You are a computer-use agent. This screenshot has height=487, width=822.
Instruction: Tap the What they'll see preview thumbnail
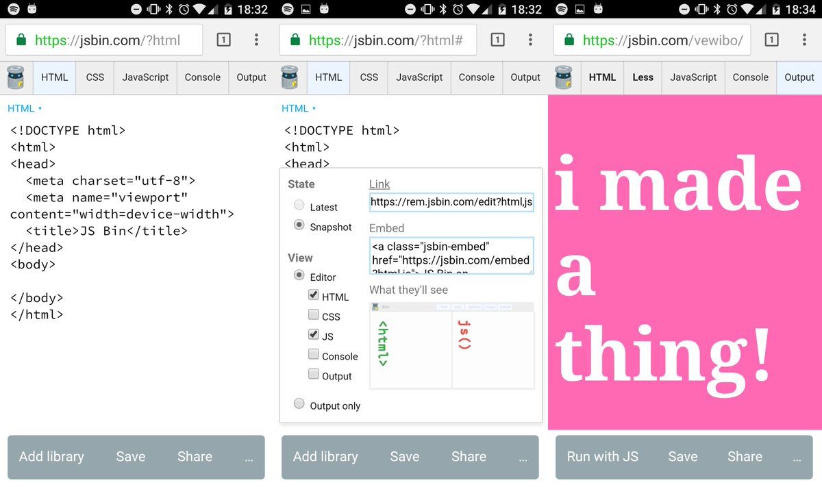(x=452, y=345)
